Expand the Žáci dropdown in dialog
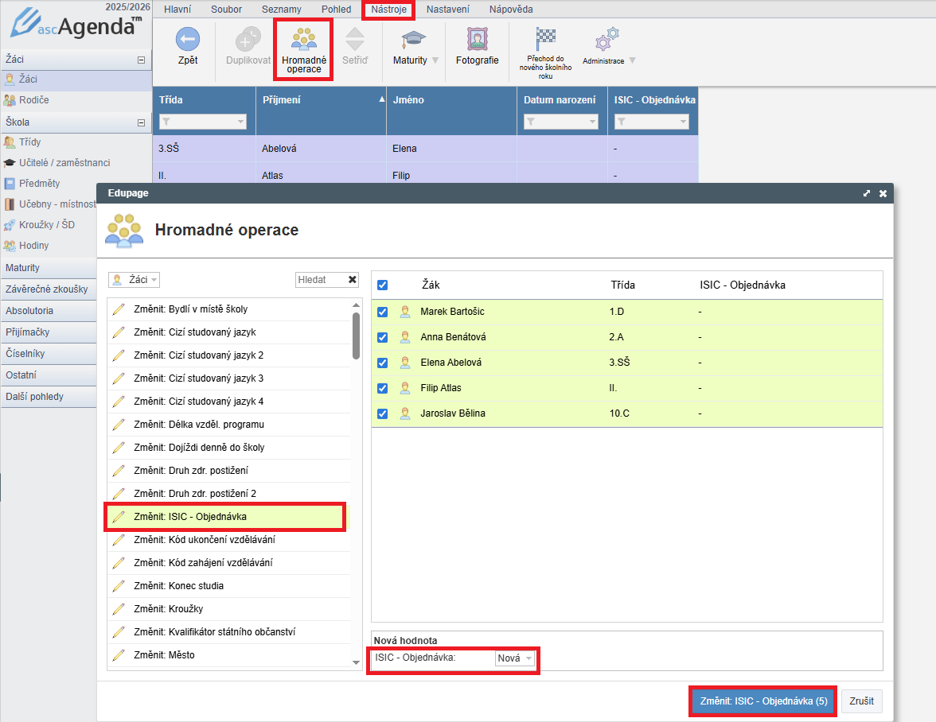 pyautogui.click(x=135, y=280)
